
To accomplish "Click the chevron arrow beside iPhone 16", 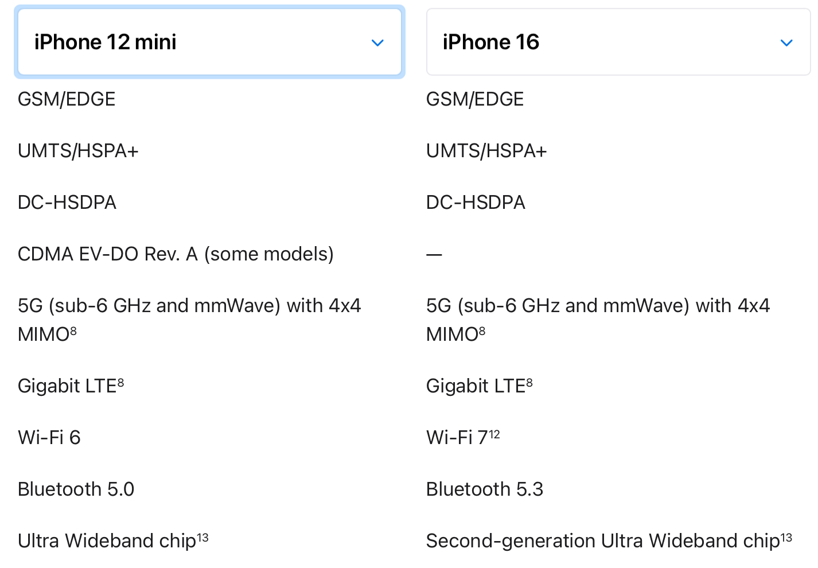I will point(786,43).
